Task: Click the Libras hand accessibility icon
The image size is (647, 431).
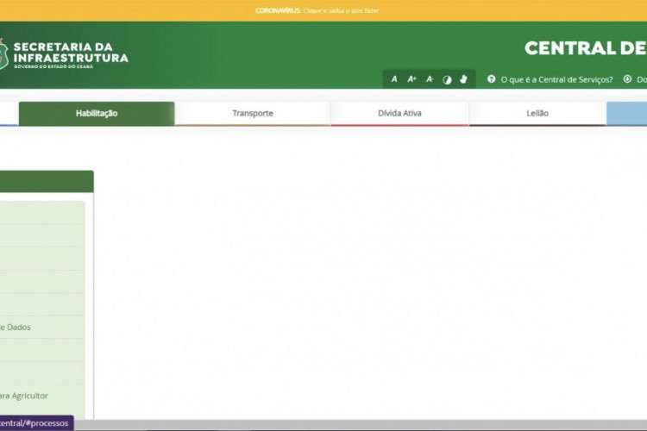Action: 463,79
